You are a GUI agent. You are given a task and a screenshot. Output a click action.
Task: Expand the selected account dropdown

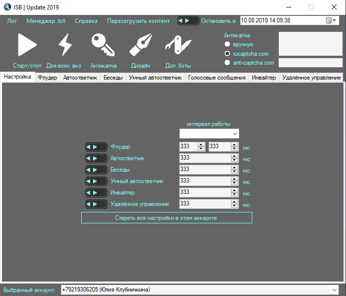335,290
